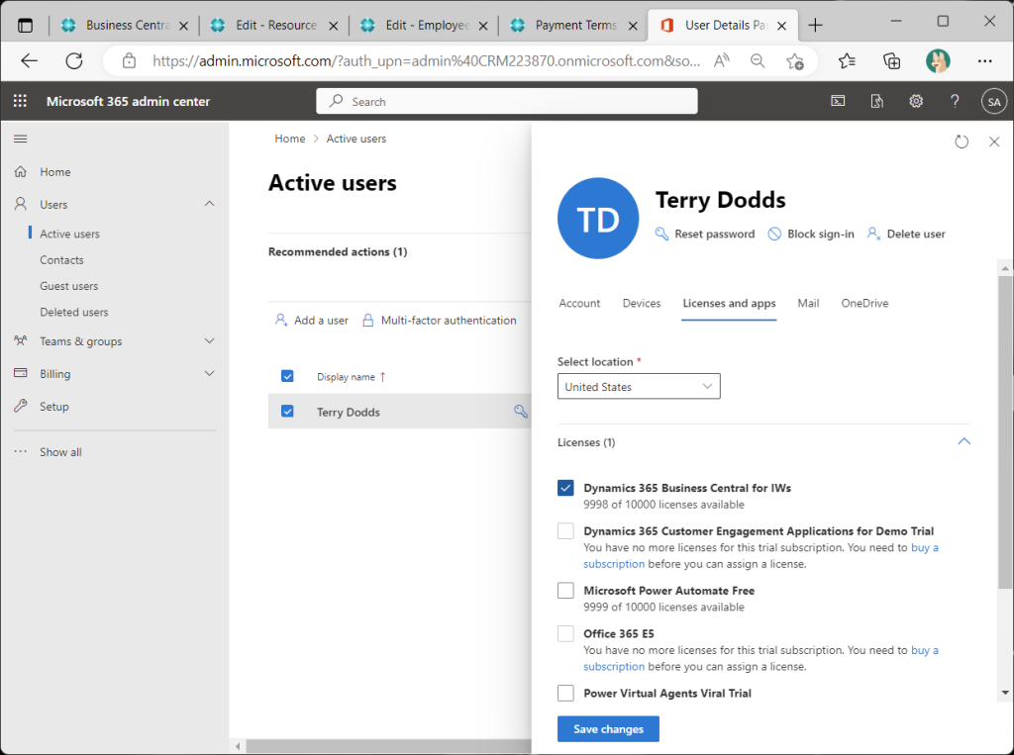
Task: Open the browser profile picture
Action: click(938, 60)
